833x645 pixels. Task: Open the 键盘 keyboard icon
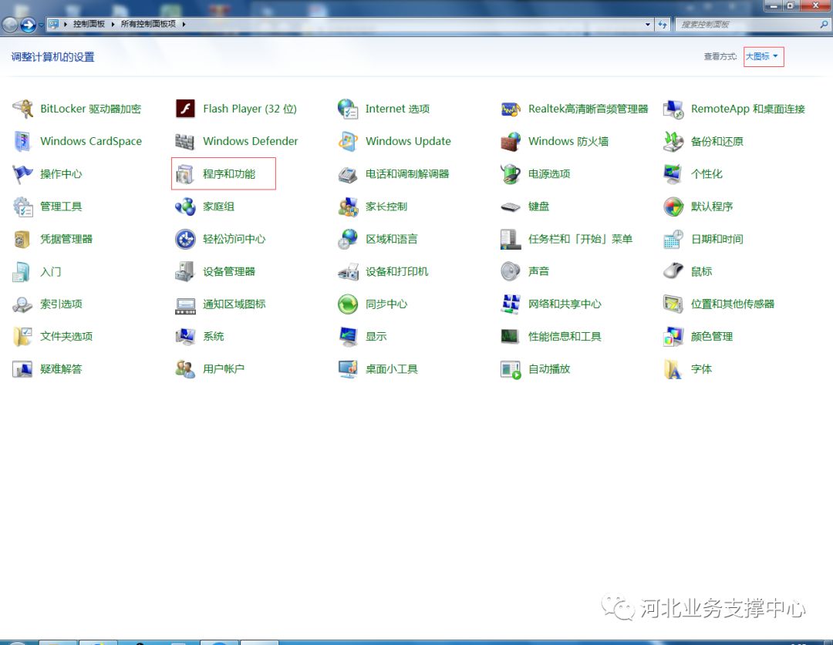[x=511, y=207]
